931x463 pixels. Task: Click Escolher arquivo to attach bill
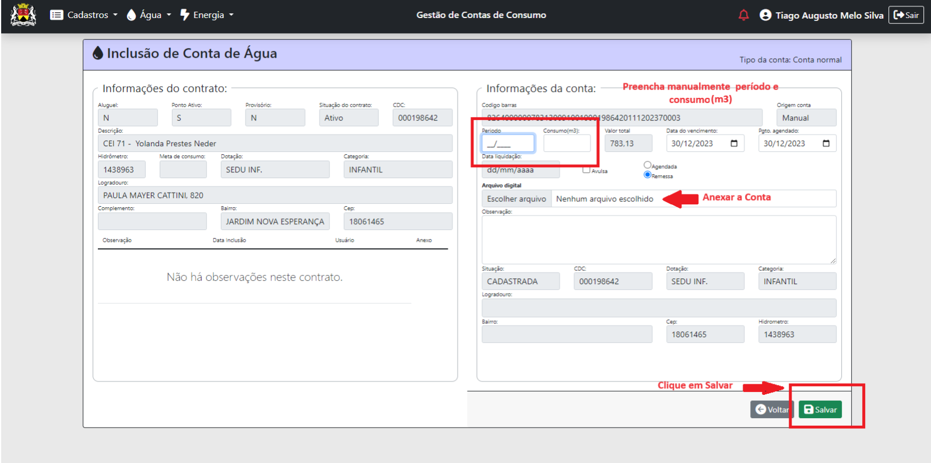tap(517, 199)
